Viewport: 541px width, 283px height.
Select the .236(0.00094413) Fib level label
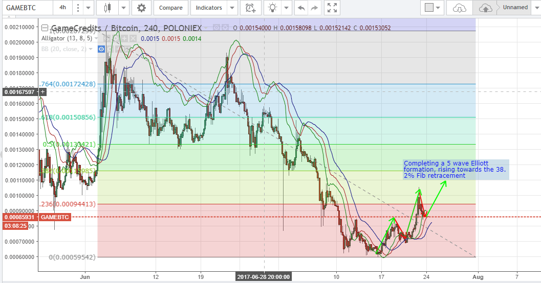coord(67,204)
